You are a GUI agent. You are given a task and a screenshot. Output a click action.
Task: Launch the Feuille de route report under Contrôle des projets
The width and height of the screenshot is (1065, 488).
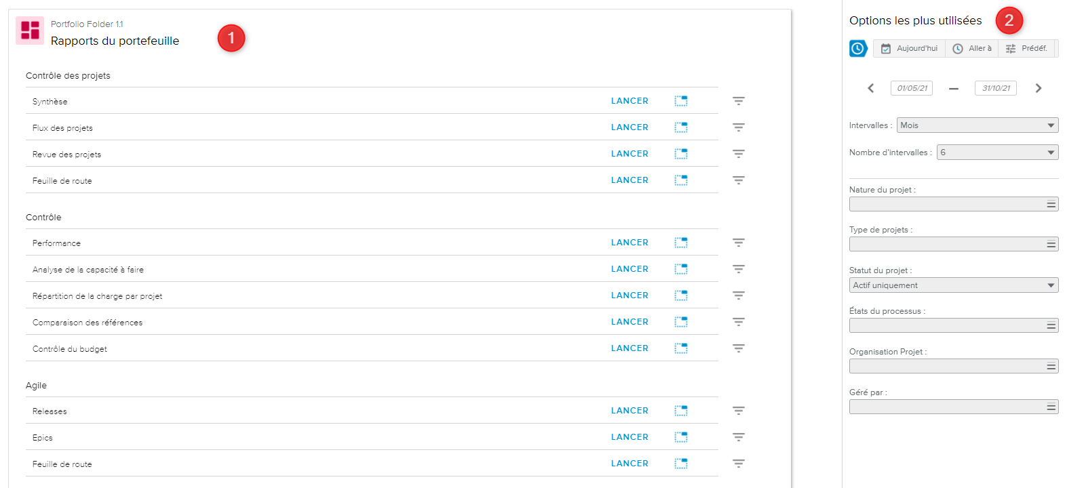[x=630, y=180]
